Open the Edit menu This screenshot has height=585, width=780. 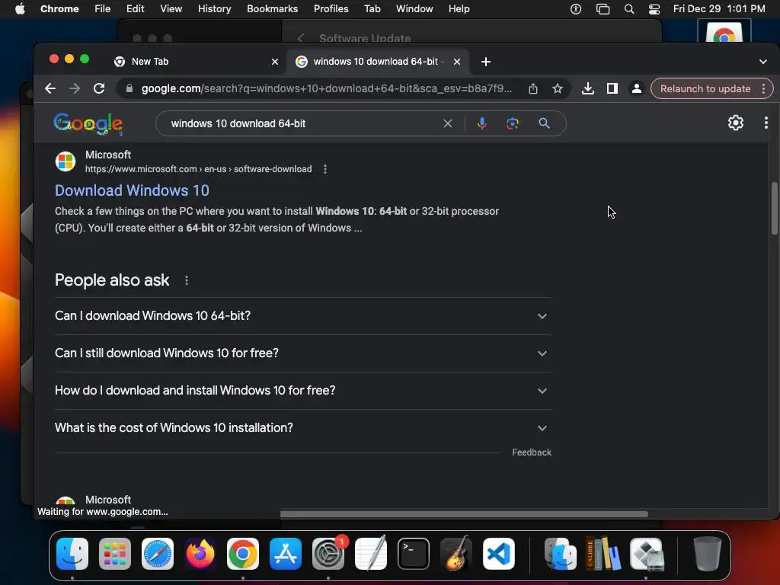pos(135,8)
